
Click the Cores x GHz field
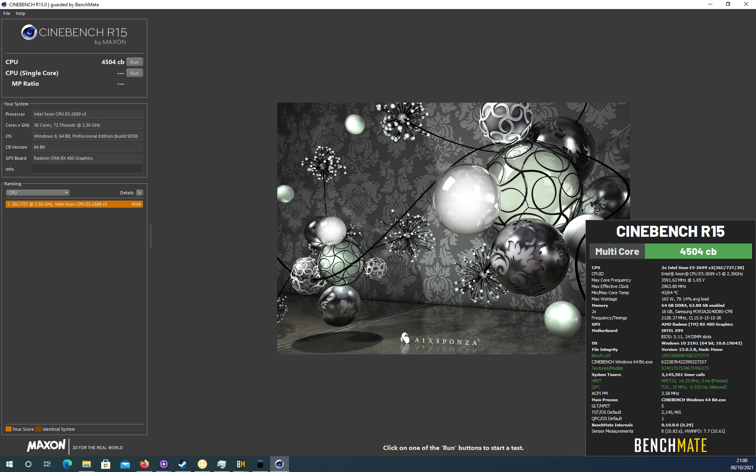click(87, 125)
